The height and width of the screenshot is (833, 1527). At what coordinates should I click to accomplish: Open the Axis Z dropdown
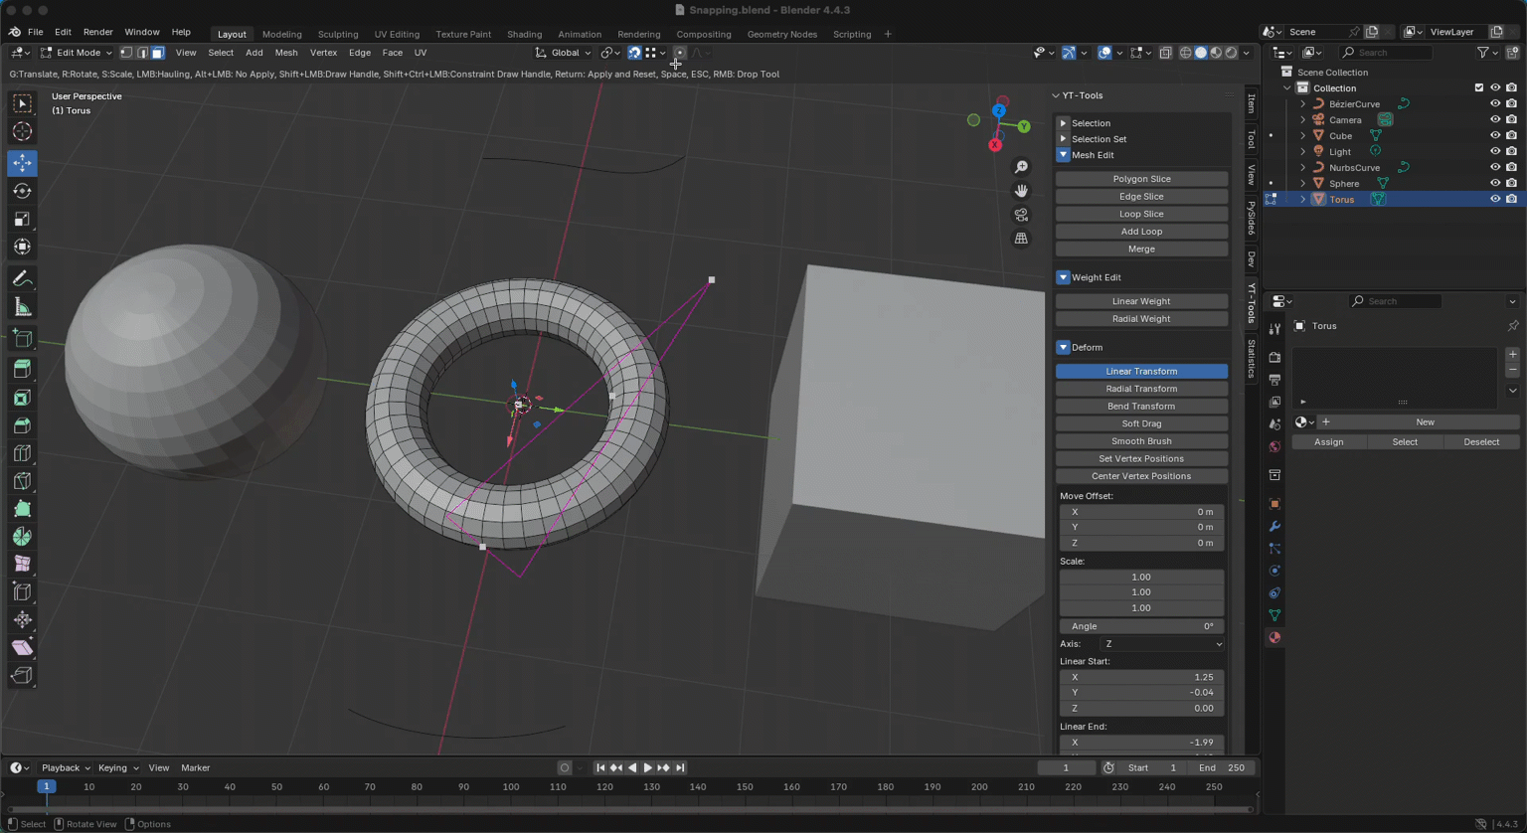[x=1162, y=644]
